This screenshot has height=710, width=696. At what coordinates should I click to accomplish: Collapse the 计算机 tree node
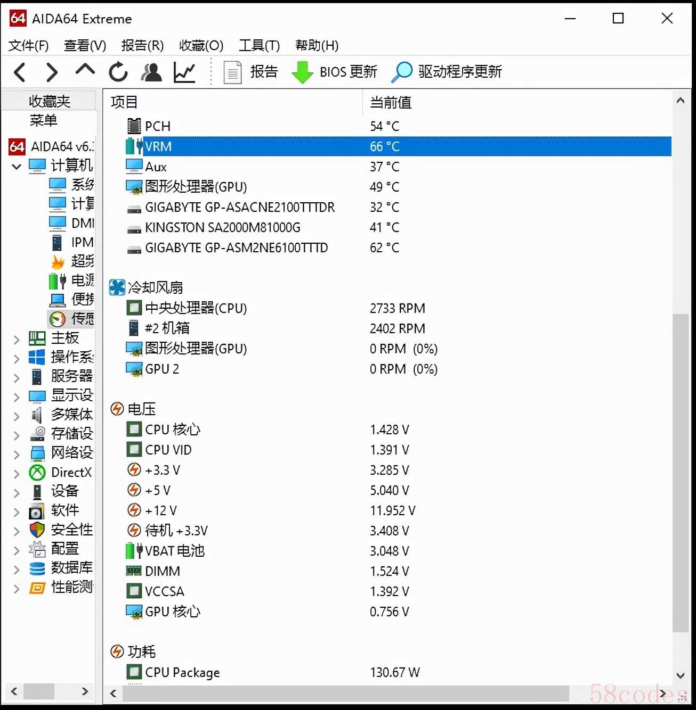(17, 166)
